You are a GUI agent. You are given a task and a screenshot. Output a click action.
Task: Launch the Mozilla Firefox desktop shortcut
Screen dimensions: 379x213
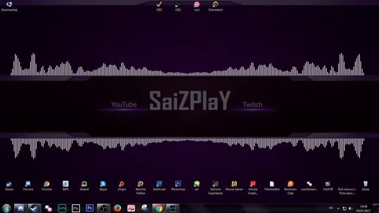click(x=140, y=188)
